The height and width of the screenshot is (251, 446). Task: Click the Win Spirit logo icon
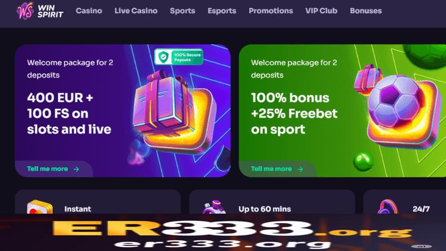pos(25,11)
